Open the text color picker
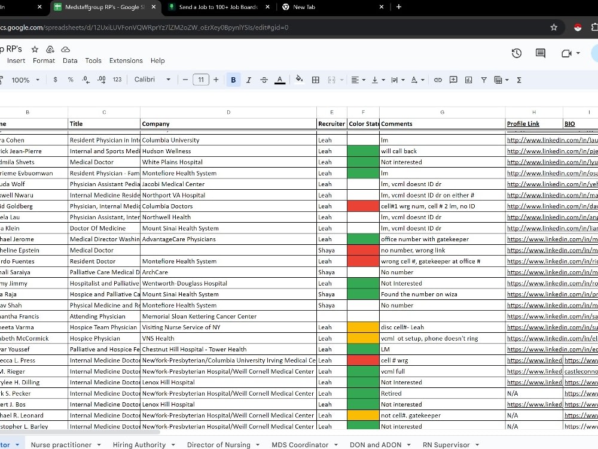 click(279, 80)
